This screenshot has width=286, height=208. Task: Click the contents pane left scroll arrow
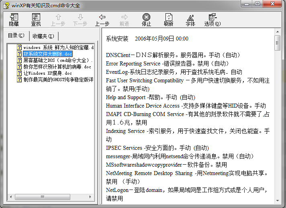(11, 197)
